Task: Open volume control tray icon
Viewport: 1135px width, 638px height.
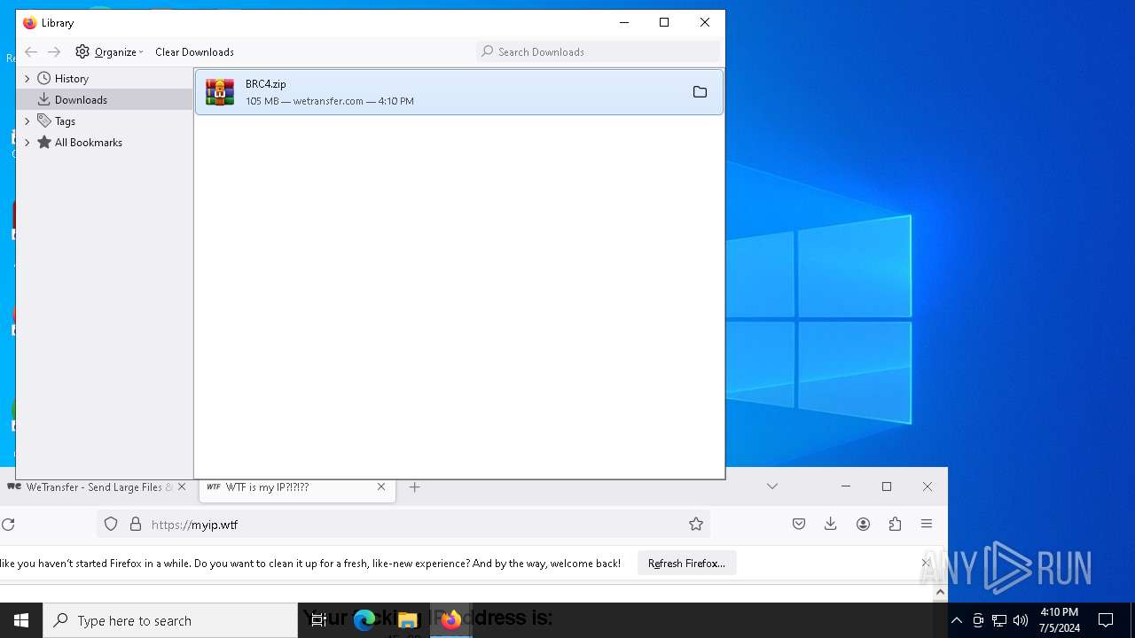Action: pos(1021,620)
